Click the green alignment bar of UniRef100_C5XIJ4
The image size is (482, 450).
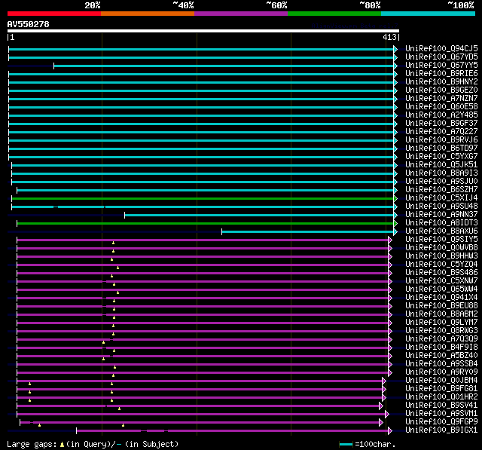tap(203, 199)
